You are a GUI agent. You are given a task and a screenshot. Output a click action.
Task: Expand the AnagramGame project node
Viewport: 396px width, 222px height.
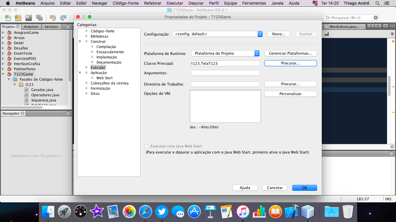[x=3, y=32]
